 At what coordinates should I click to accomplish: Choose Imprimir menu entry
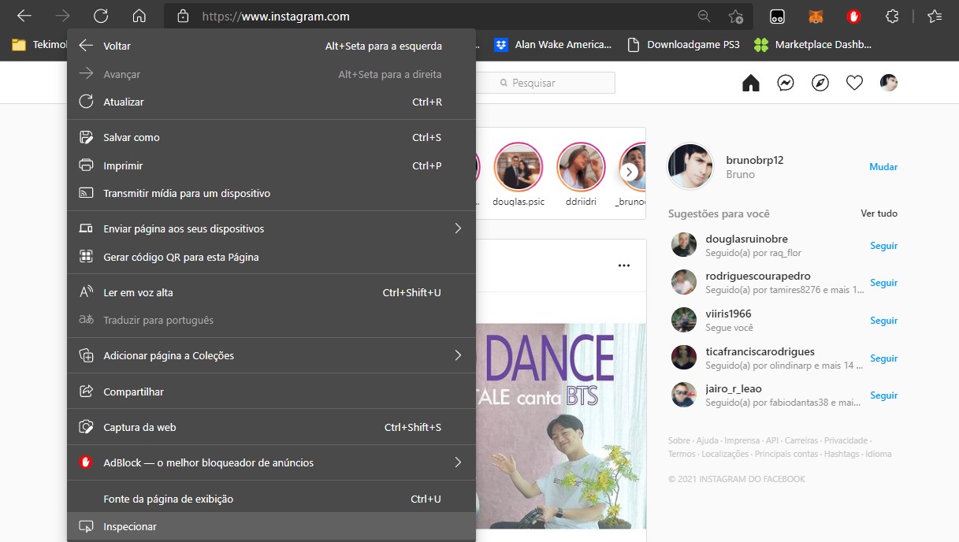[271, 166]
